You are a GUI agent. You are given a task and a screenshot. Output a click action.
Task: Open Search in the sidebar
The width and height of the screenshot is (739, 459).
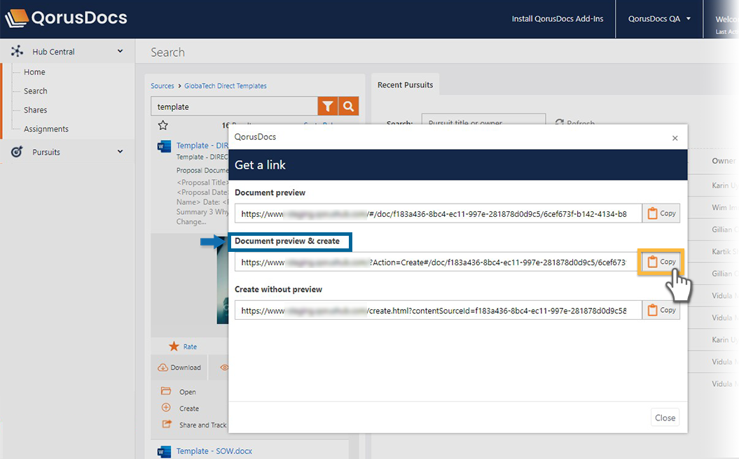[x=35, y=91]
